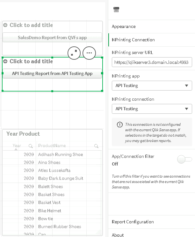The image size is (195, 237).
Task: Toggle the App/Connection filter switch
Action: (x=185, y=160)
